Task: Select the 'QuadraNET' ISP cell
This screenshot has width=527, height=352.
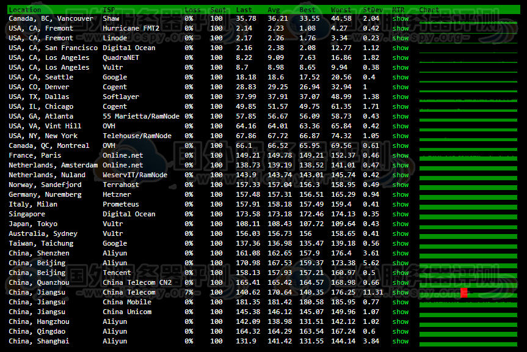Action: pos(121,57)
